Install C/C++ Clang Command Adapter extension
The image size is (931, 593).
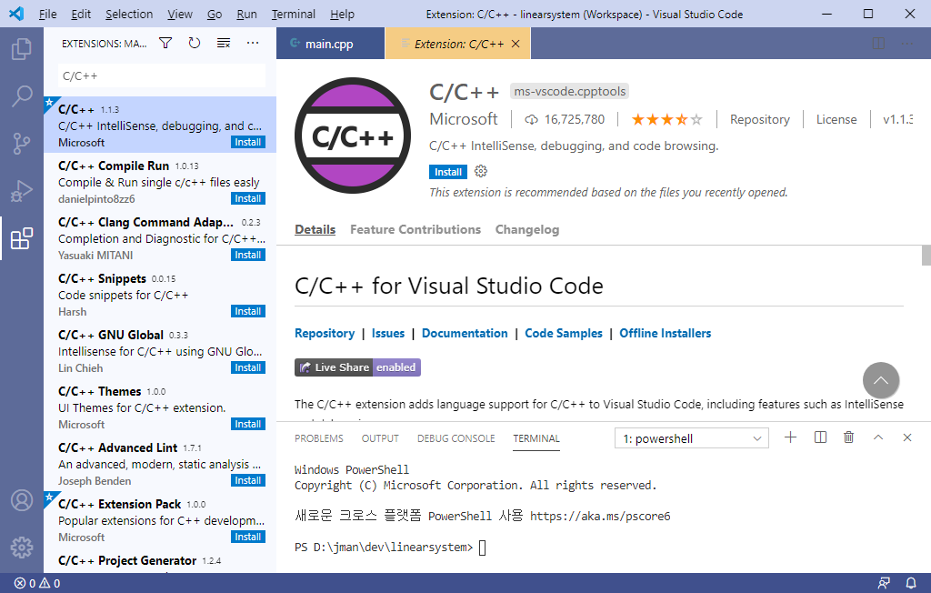[x=247, y=255]
